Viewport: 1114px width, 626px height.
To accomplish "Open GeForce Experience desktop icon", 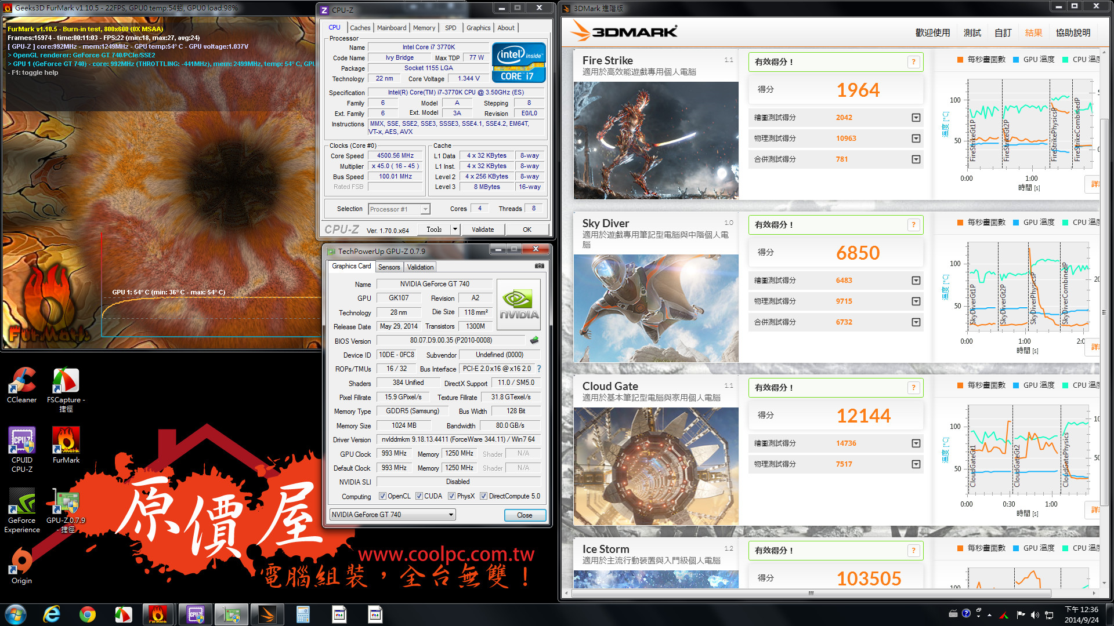I will (22, 510).
